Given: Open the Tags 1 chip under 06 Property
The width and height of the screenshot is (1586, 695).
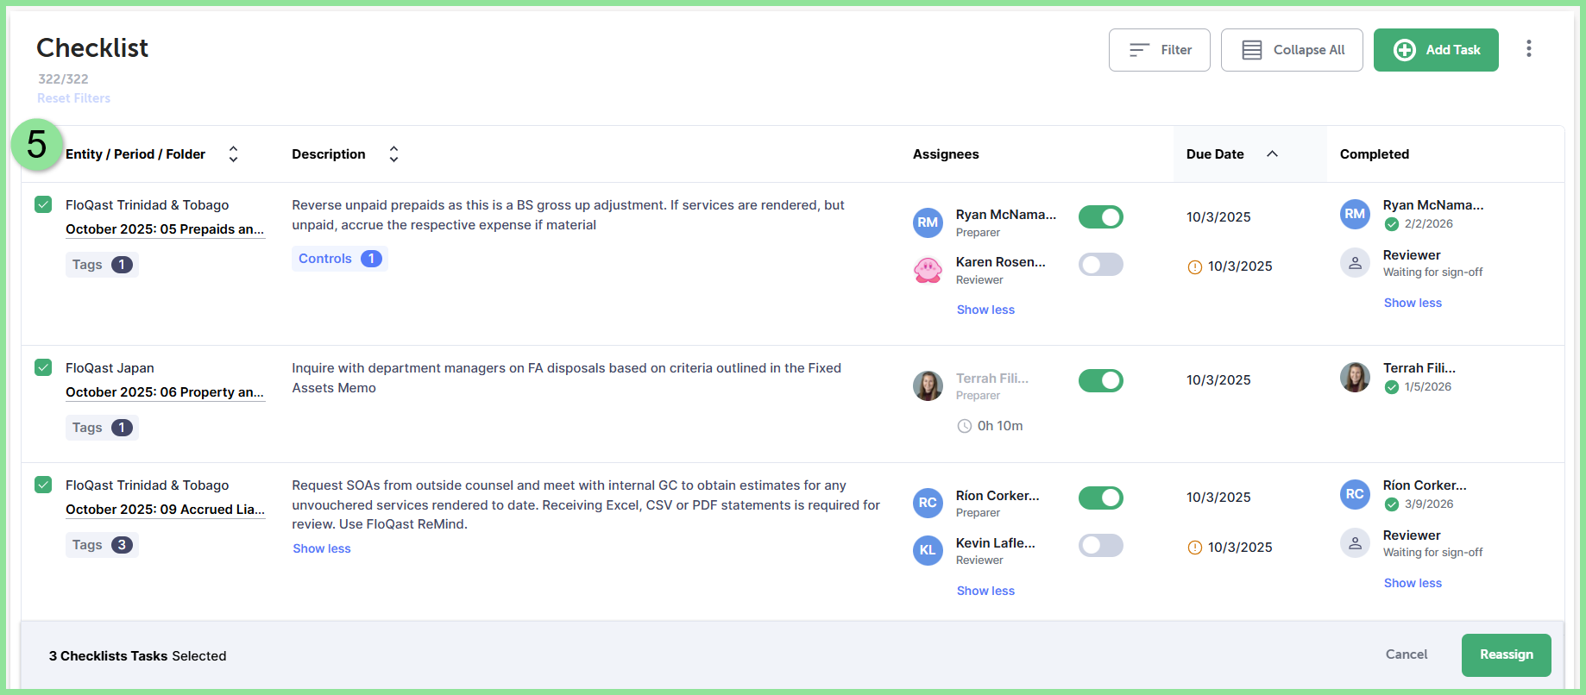Looking at the screenshot, I should click(x=102, y=428).
